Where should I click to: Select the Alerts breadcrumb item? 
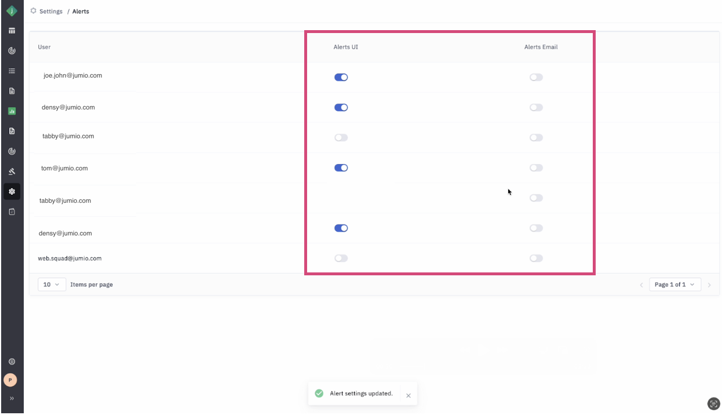(x=81, y=12)
